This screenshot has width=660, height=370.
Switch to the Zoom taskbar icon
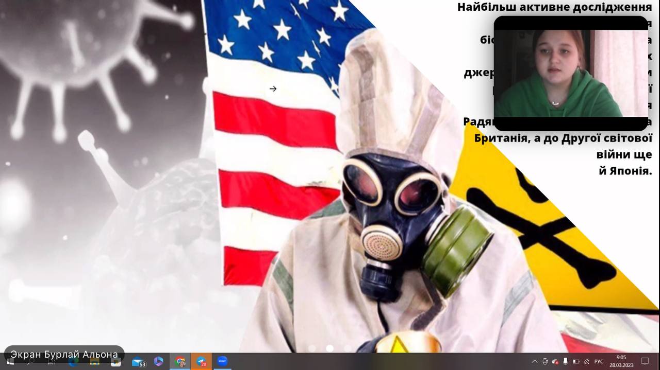click(x=222, y=362)
